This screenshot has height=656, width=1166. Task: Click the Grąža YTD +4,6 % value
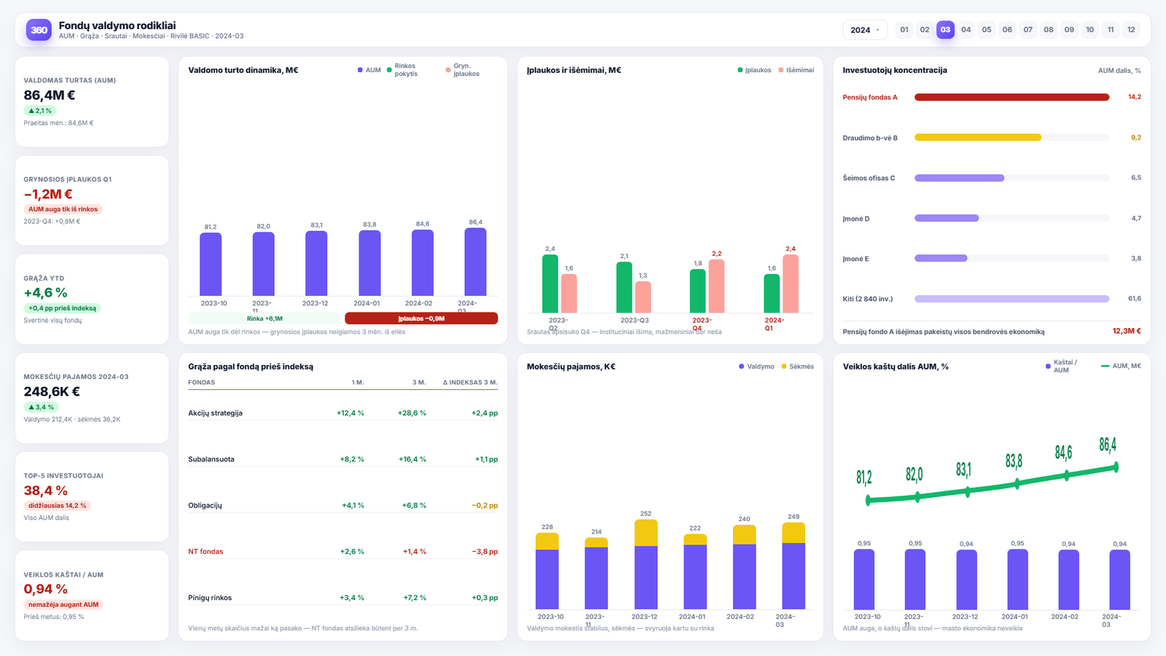45,293
